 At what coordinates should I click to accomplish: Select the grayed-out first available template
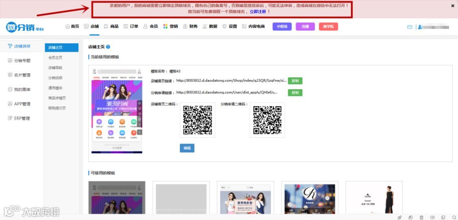pyautogui.click(x=117, y=198)
